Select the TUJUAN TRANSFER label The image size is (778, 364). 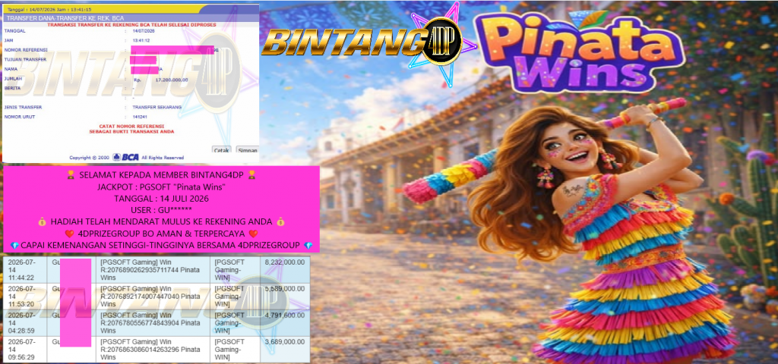[25, 59]
